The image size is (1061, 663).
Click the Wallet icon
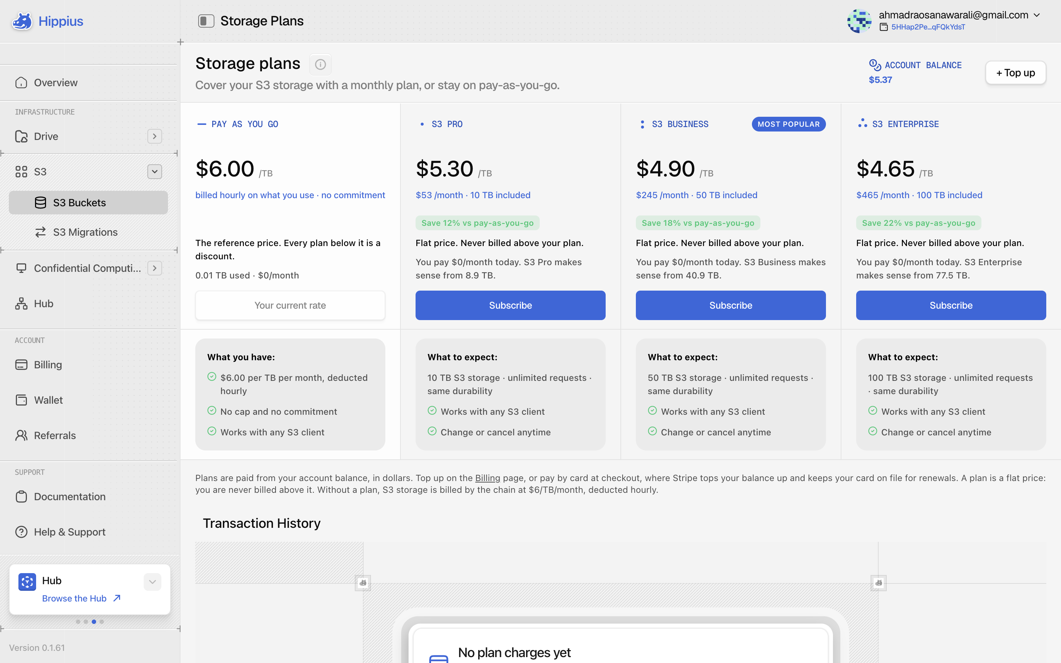(21, 400)
